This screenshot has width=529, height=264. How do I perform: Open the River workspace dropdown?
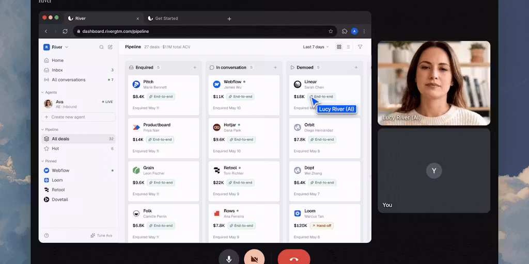tap(56, 47)
